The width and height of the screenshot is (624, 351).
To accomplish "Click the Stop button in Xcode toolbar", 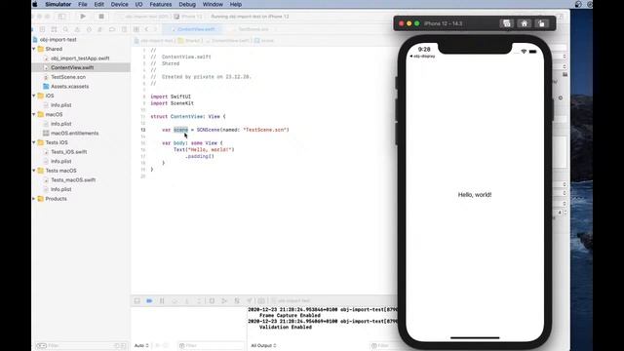I will point(101,17).
